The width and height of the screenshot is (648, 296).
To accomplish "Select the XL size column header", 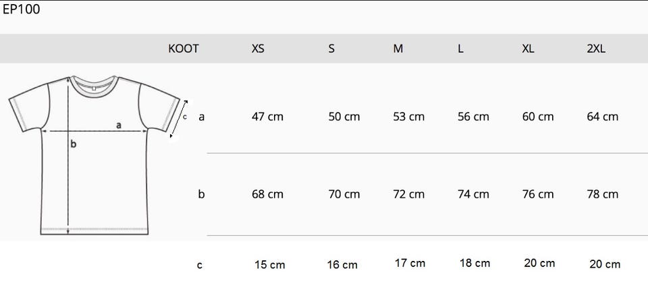I will (x=528, y=49).
